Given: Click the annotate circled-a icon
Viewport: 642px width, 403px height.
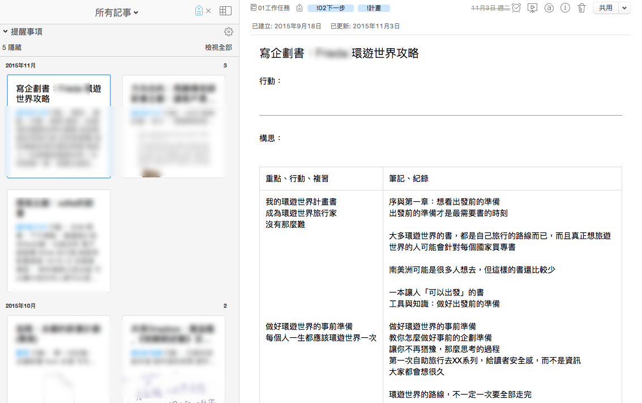Looking at the screenshot, I should pos(549,8).
